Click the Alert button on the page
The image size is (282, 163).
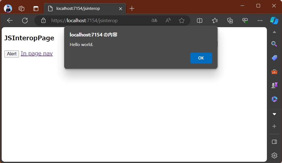12,54
